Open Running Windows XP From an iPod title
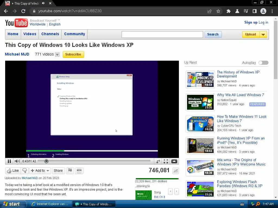This screenshot has height=208, width=278. tap(241, 141)
